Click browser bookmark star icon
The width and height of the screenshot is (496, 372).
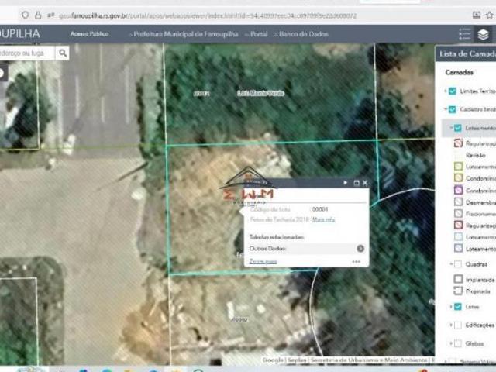[x=489, y=15]
